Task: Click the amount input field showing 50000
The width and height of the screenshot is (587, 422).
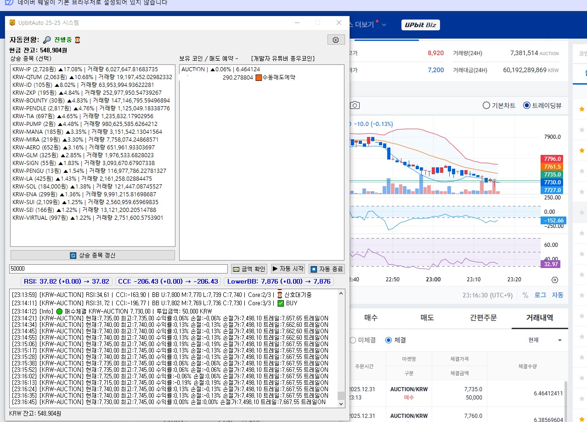Action: (119, 269)
